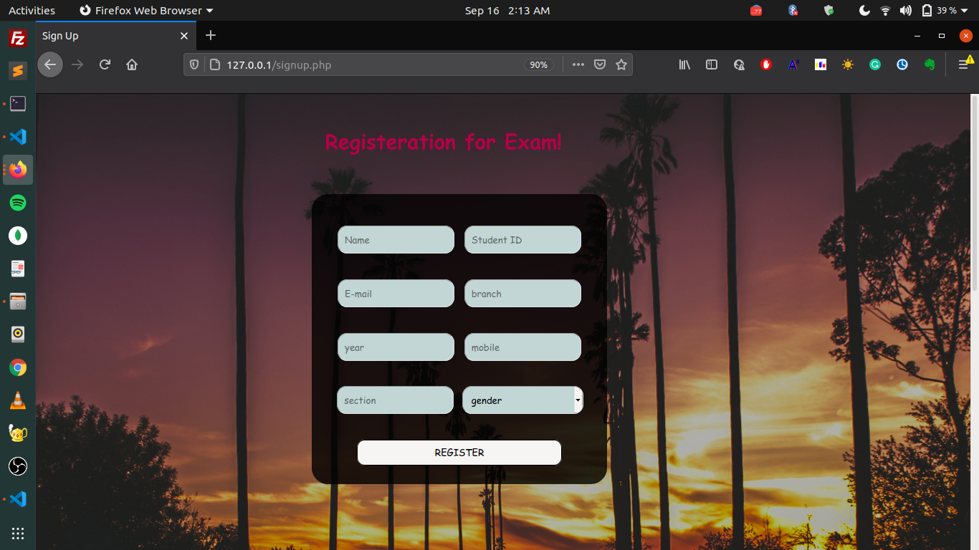
Task: Click the Name input field
Action: (x=396, y=240)
